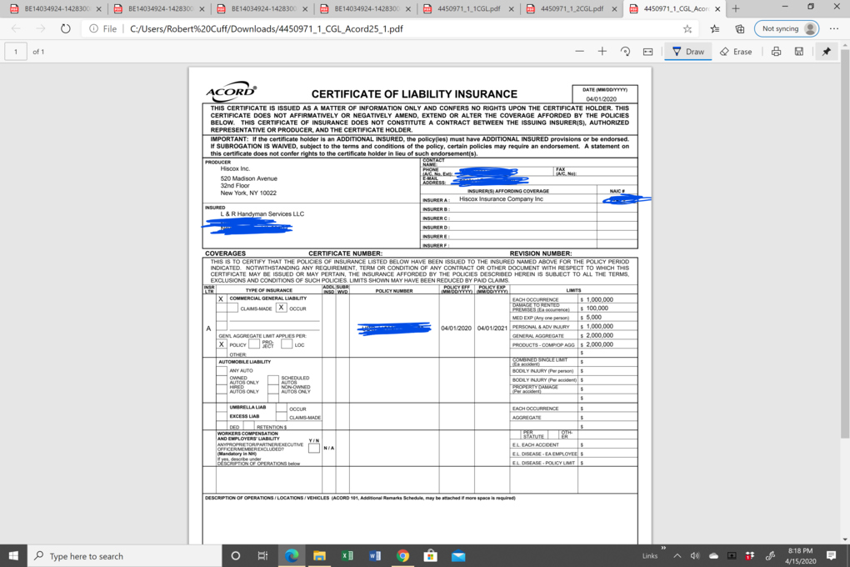Rotate the PDF page
The image size is (850, 567).
click(x=625, y=52)
